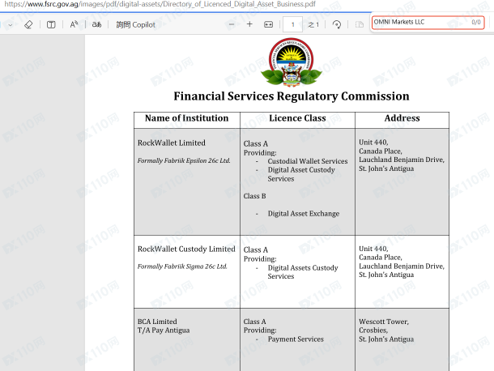Select the Licence Class column header

(297, 118)
